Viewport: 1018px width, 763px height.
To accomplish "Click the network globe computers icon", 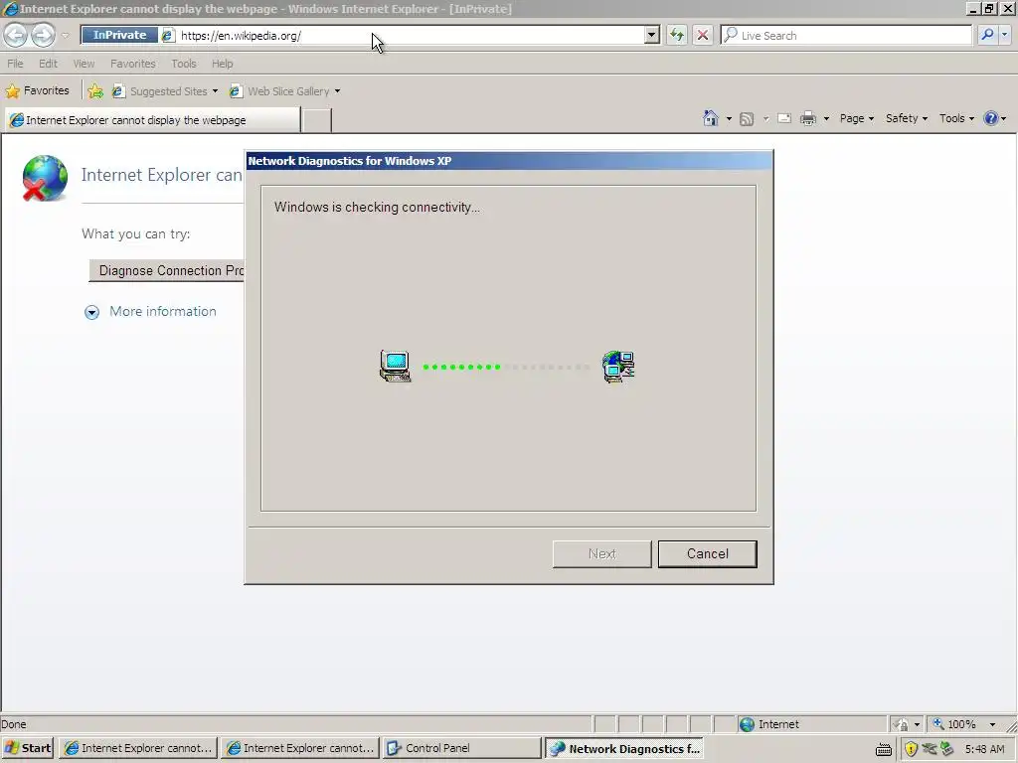I will pyautogui.click(x=618, y=367).
